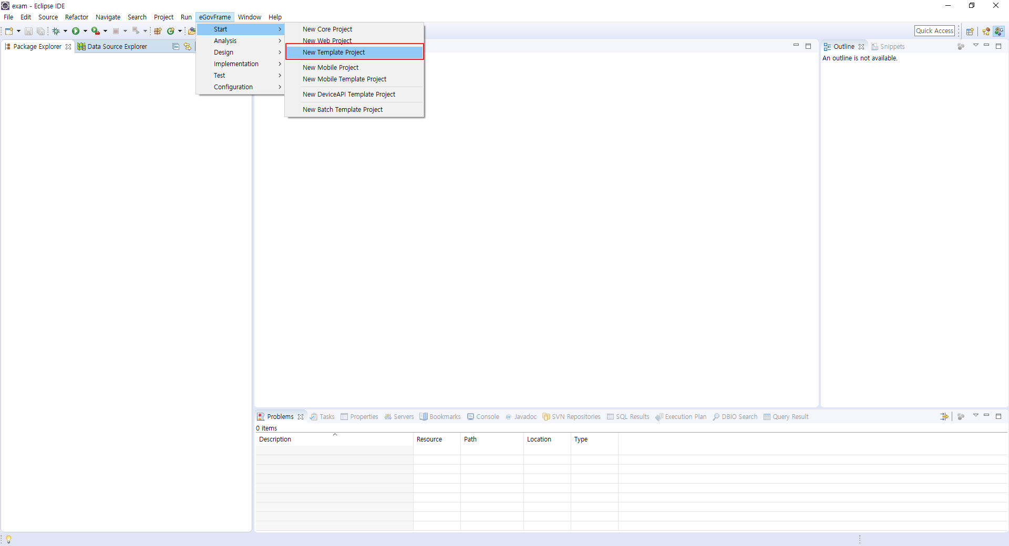The height and width of the screenshot is (546, 1009).
Task: Expand the Analysis submenu
Action: [x=241, y=41]
